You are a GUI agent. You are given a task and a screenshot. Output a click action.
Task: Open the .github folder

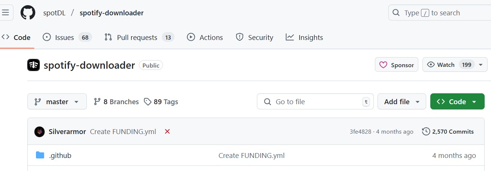[60, 155]
